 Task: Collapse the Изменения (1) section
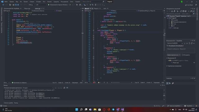(x=167, y=58)
